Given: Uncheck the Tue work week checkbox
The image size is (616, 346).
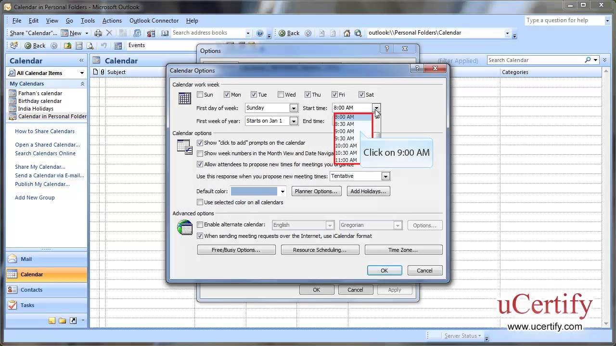Looking at the screenshot, I should point(254,95).
